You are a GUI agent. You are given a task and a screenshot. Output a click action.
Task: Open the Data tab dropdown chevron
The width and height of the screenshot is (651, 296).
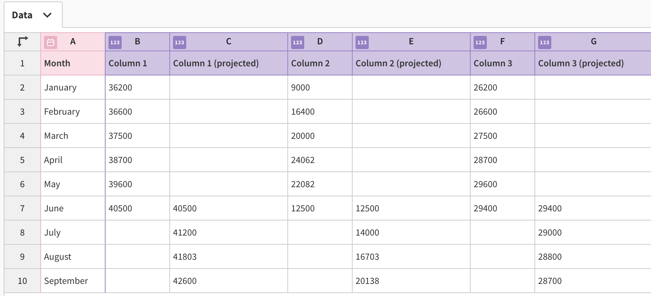[x=47, y=15]
